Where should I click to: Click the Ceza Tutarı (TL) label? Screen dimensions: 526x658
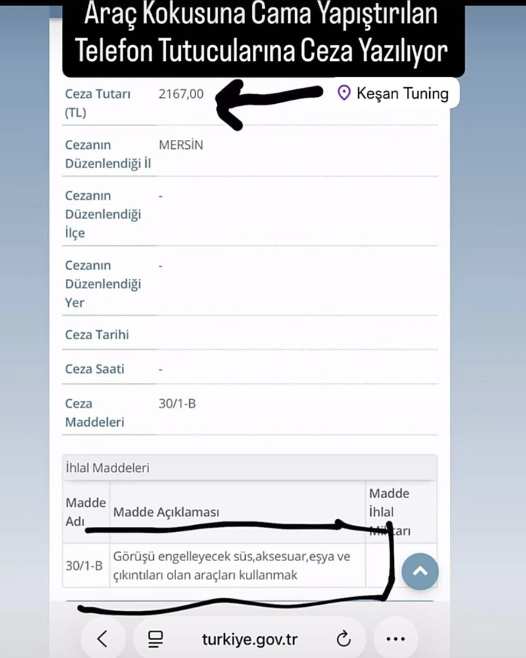coord(98,103)
